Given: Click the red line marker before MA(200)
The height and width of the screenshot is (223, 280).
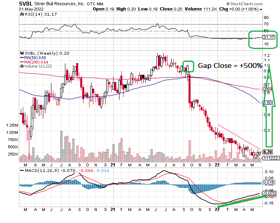Looking at the screenshot, I should click(x=22, y=62).
